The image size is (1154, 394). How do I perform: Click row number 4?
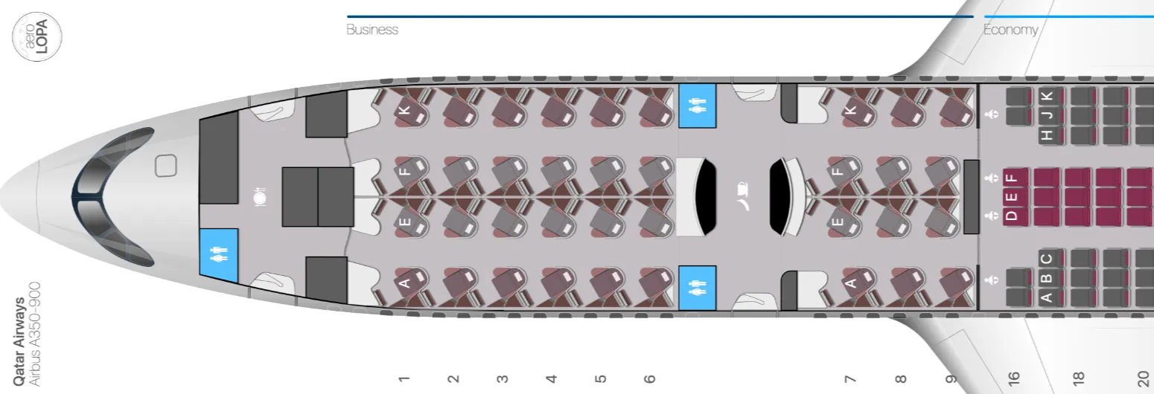(552, 378)
